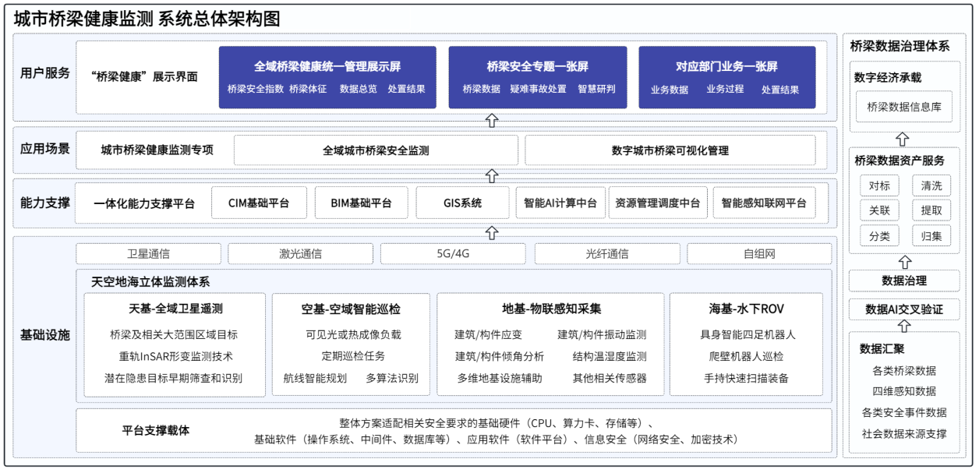Select the 数据总览 item
This screenshot has width=979, height=473.
click(x=359, y=89)
